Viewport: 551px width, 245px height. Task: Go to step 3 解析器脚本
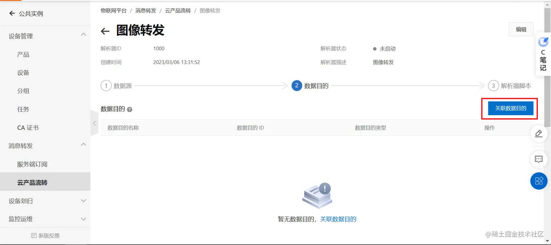tap(510, 86)
